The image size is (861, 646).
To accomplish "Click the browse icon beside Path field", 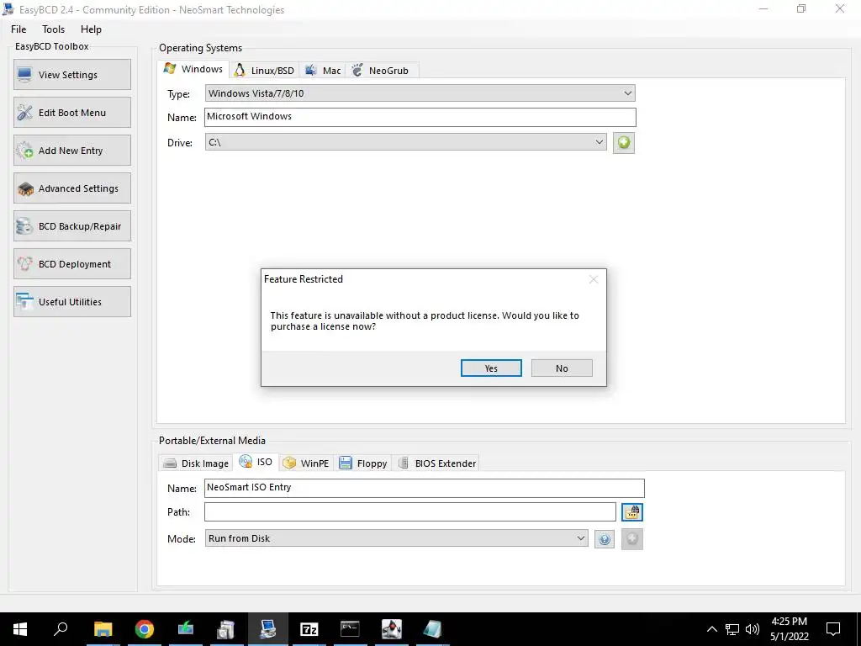I will pos(632,512).
